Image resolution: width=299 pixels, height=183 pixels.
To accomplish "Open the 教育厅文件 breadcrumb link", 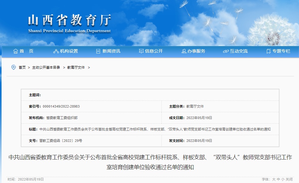I will [x=76, y=67].
